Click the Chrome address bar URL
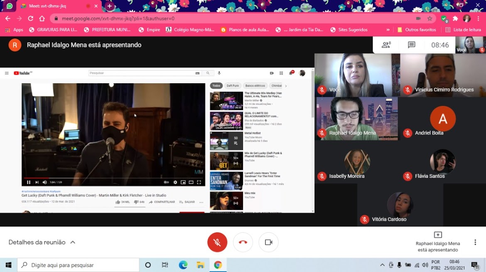The height and width of the screenshot is (272, 486). [x=208, y=19]
